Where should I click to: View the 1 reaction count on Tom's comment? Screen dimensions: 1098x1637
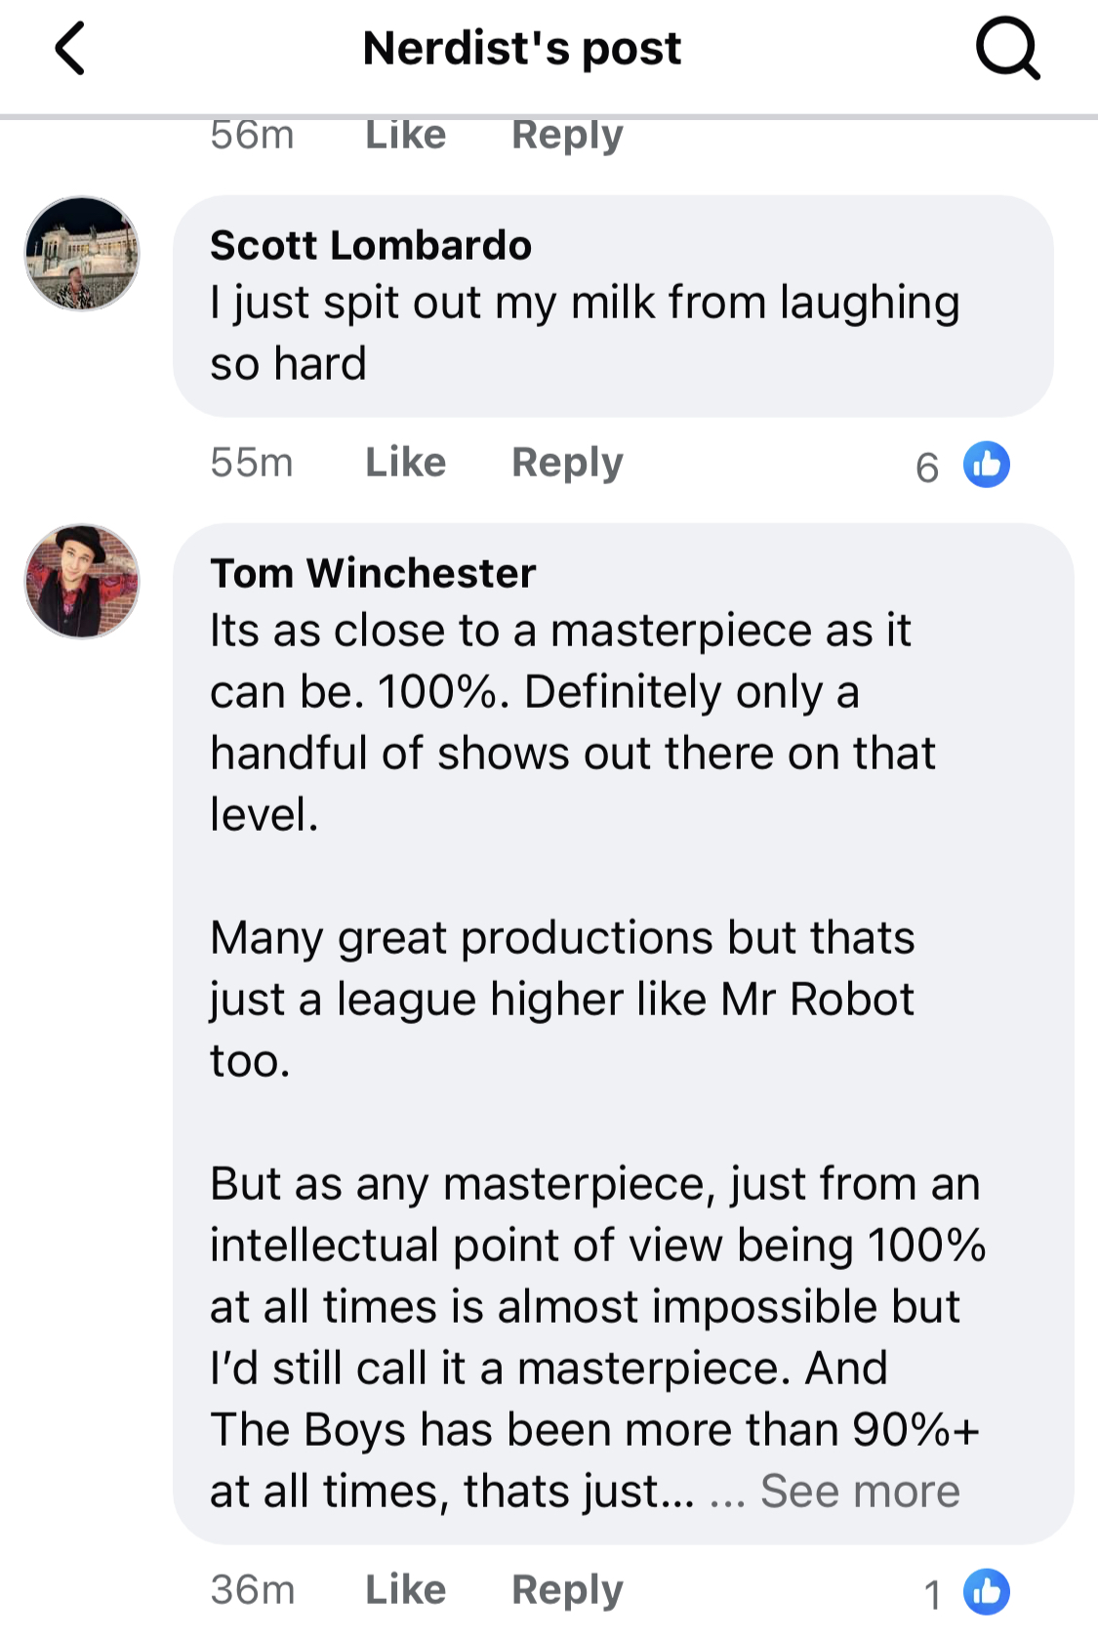[x=932, y=1594]
